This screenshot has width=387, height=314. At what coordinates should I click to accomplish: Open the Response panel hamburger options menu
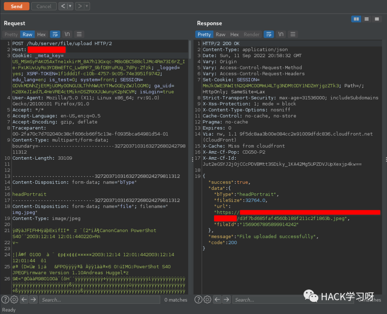pos(293,34)
